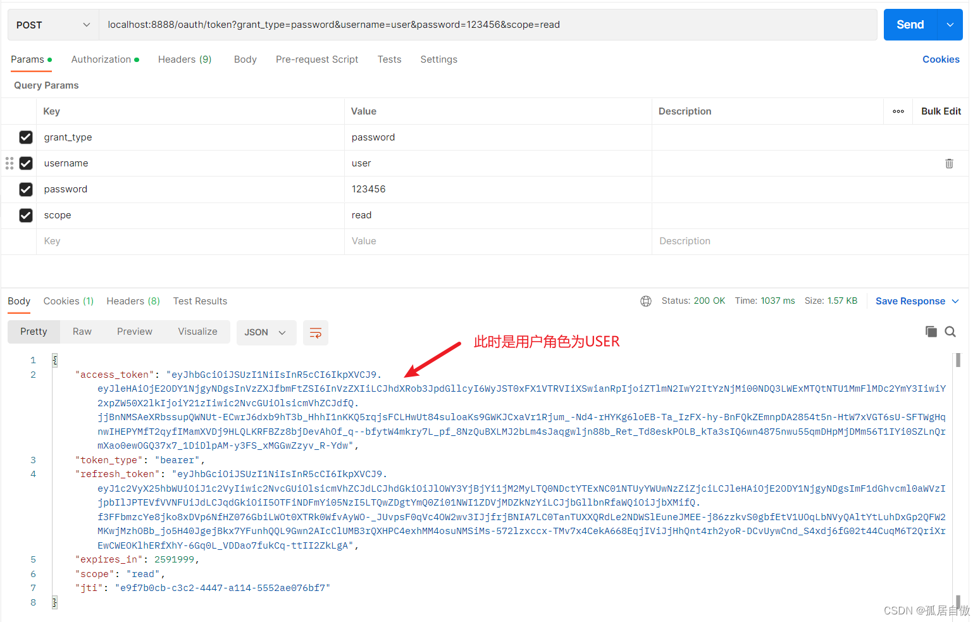Switch to the Authorization tab
This screenshot has width=980, height=622.
(x=105, y=59)
